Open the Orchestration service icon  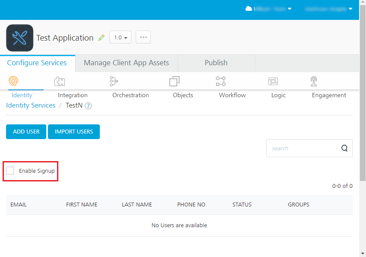click(x=114, y=81)
